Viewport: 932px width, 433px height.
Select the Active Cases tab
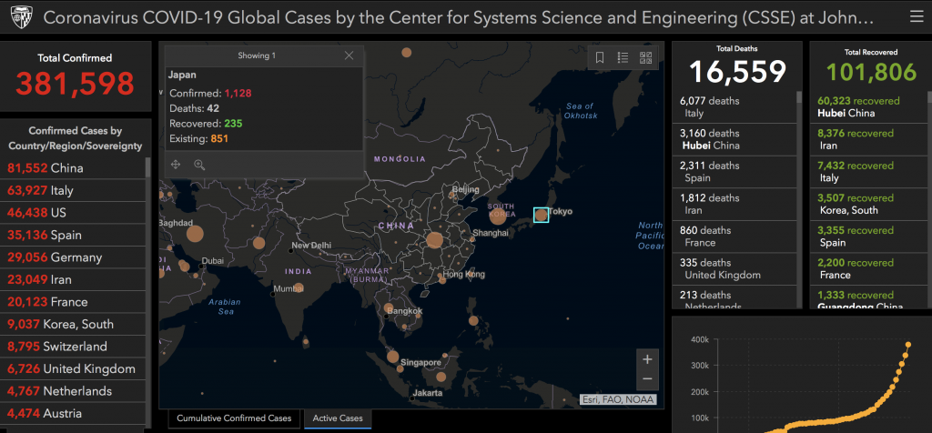click(338, 418)
